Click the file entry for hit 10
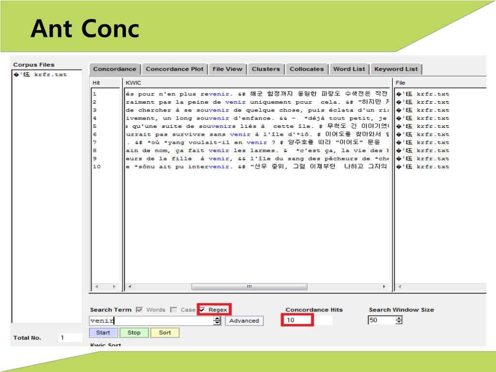Screen dimensions: 496x372 pos(422,167)
